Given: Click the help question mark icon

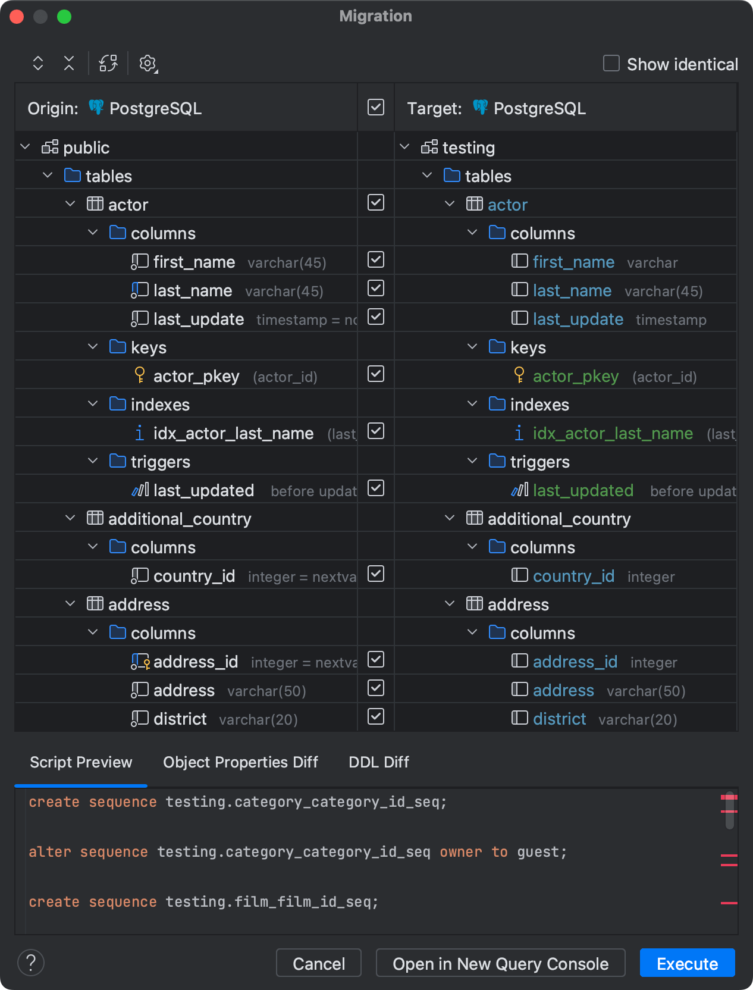Looking at the screenshot, I should [x=31, y=962].
